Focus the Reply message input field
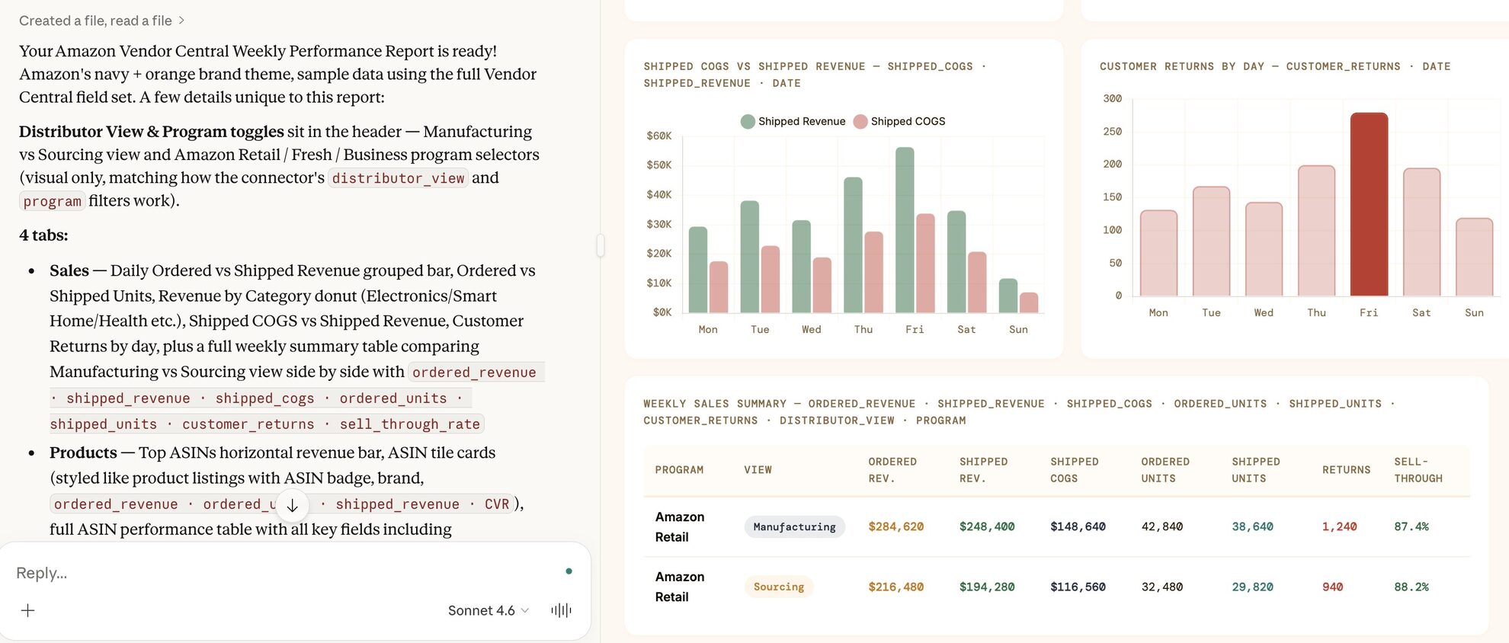Image resolution: width=1509 pixels, height=643 pixels. click(282, 573)
